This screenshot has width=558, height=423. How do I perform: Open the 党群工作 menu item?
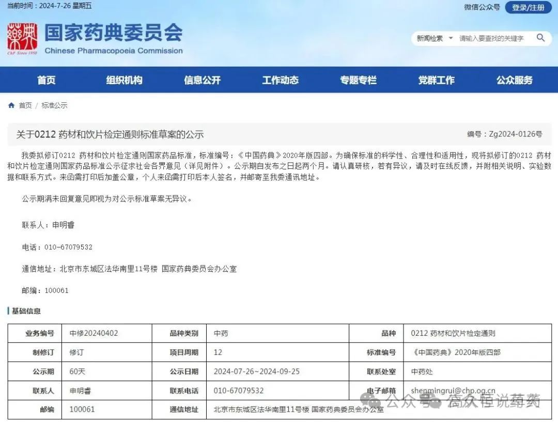(436, 80)
